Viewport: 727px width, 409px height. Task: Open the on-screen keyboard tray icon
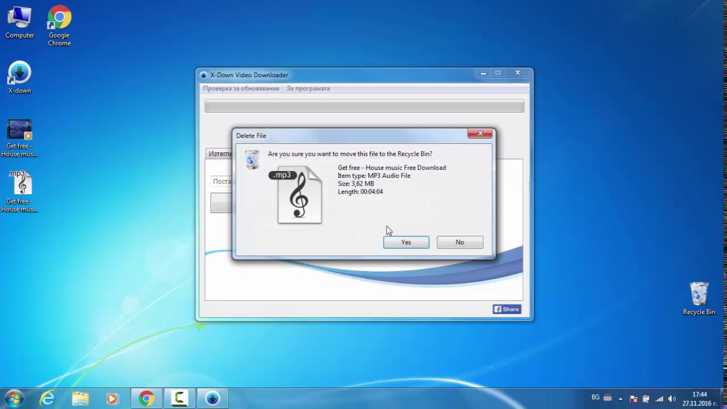[x=607, y=398]
